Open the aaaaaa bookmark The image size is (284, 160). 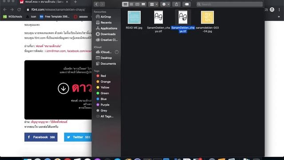point(81,17)
